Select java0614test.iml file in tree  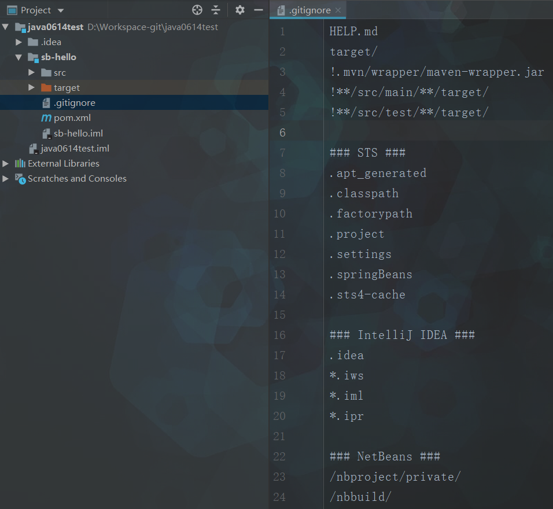pyautogui.click(x=75, y=148)
